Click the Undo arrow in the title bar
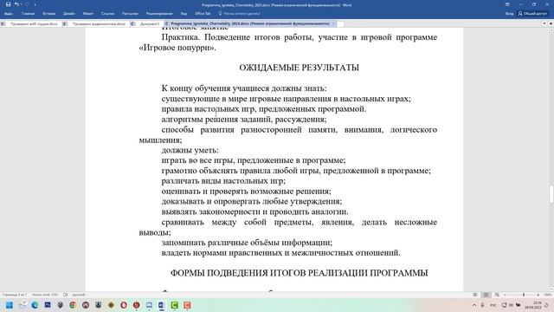 coord(16,4)
